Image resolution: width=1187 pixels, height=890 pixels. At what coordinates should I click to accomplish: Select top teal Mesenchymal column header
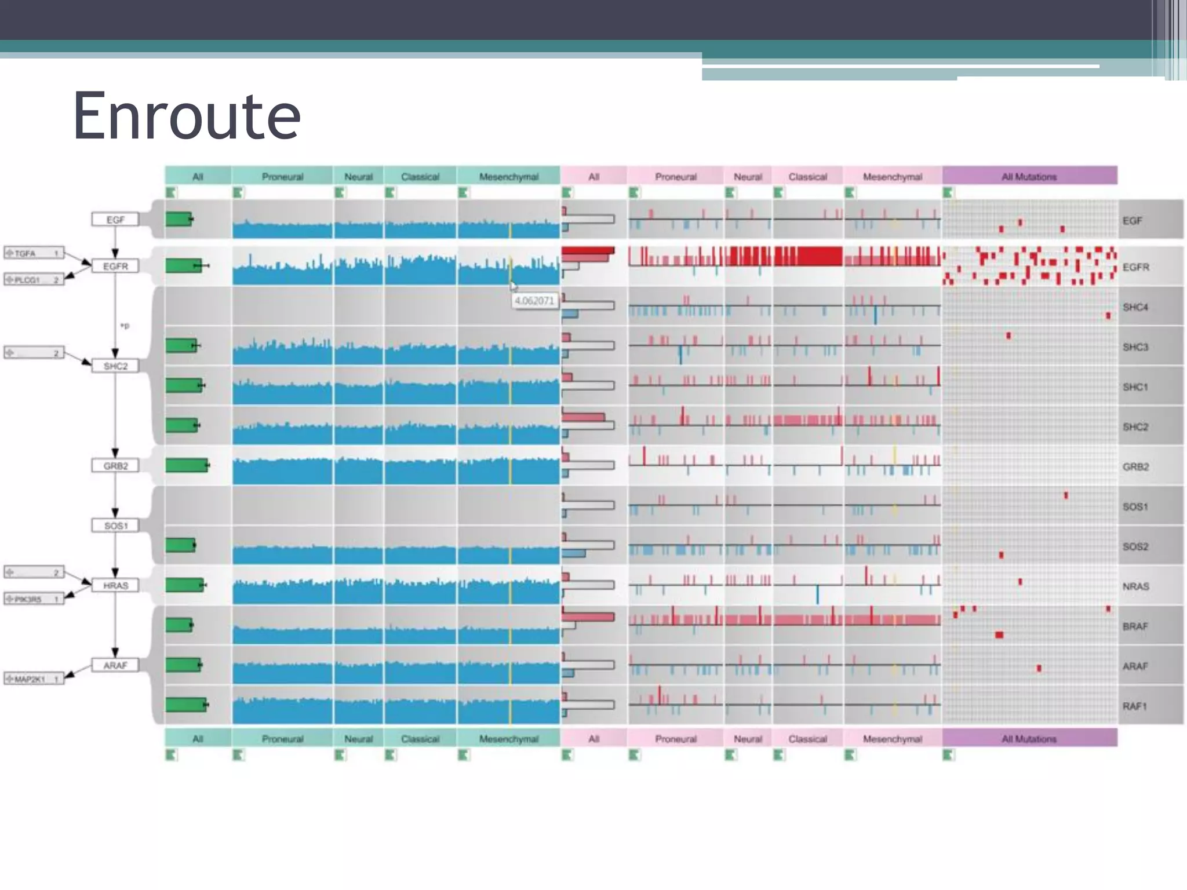pyautogui.click(x=508, y=176)
